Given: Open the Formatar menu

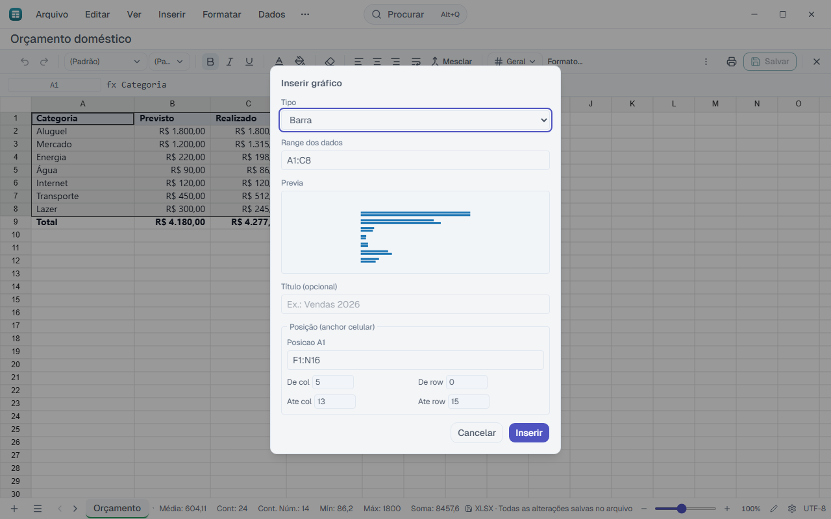Looking at the screenshot, I should pos(222,14).
